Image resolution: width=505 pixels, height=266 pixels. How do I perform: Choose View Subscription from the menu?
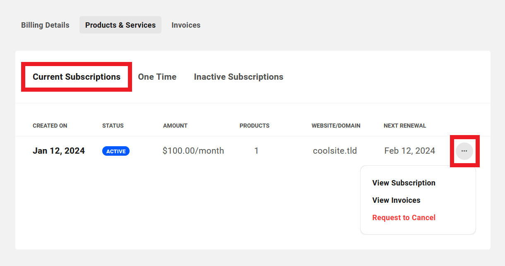(404, 183)
